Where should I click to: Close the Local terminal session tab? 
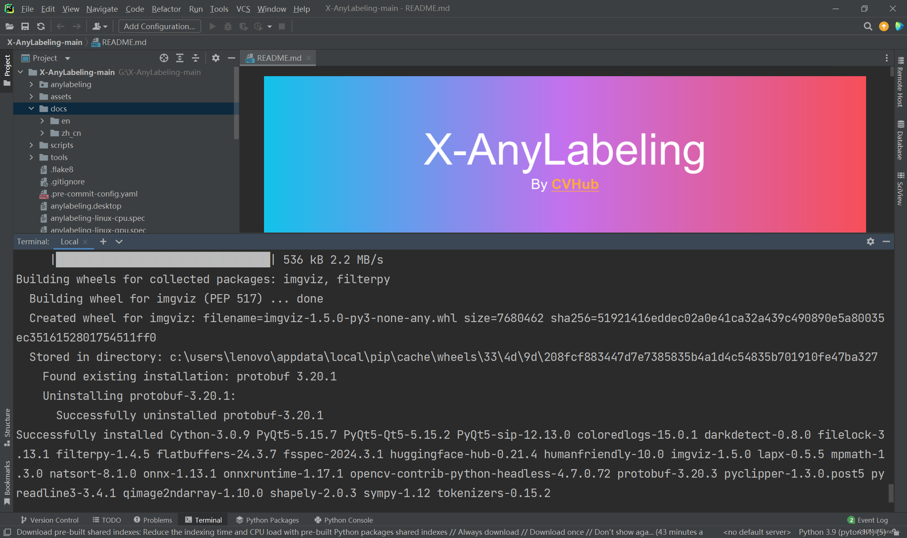85,241
